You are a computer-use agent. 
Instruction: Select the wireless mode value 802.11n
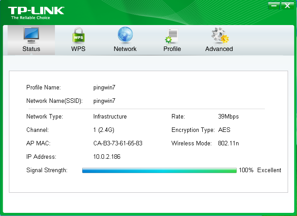[x=228, y=144]
